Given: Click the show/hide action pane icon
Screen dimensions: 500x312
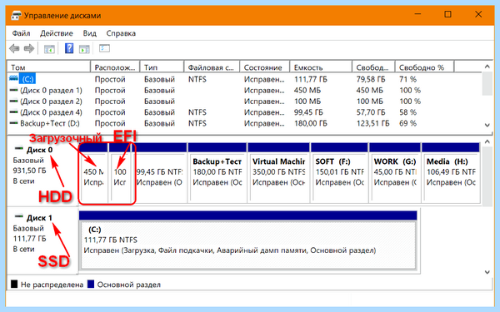Looking at the screenshot, I should tap(84, 49).
